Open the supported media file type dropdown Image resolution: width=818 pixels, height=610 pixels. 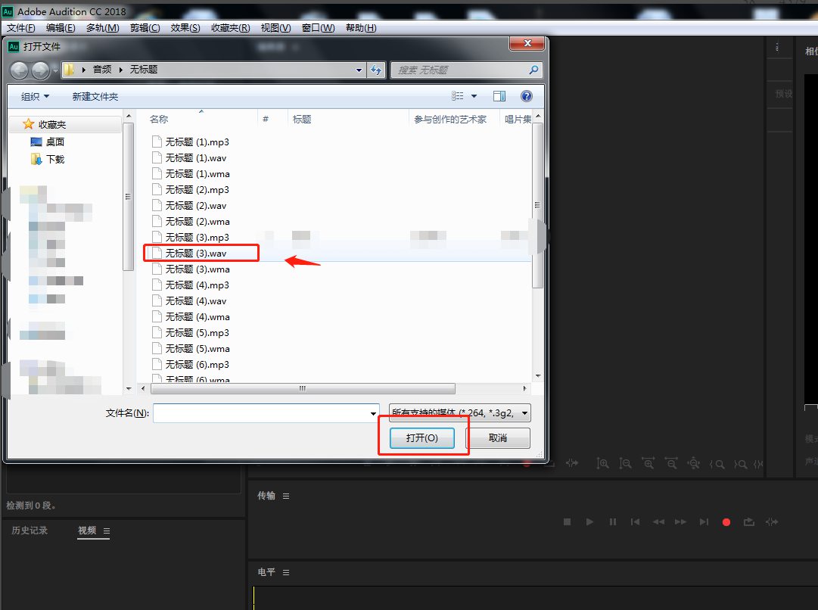click(x=459, y=412)
